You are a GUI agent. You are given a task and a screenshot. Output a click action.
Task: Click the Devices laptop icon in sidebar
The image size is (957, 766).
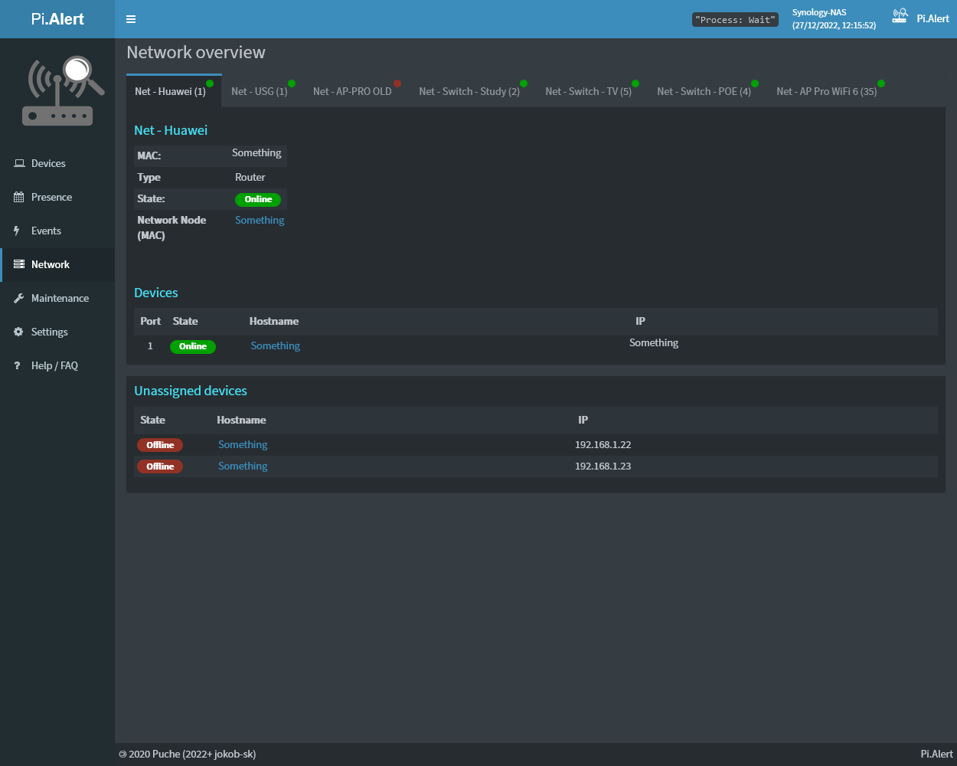pos(19,164)
